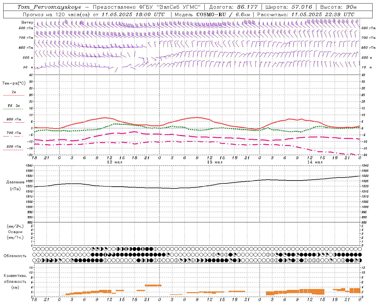Click the text Предоставлено ФГБУ "ЗапСиб УГМС"
The height and width of the screenshot is (302, 377).
(147, 7)
